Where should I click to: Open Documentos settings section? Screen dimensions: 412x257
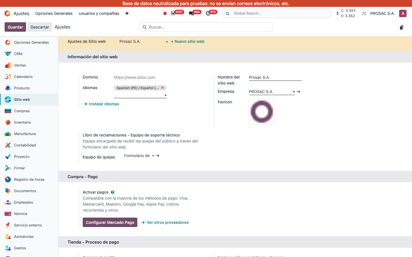click(29, 191)
